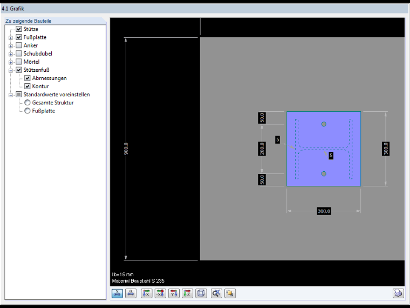Toggle Standardwerte voreinstellen checkbox
The width and height of the screenshot is (410, 308).
[19, 94]
